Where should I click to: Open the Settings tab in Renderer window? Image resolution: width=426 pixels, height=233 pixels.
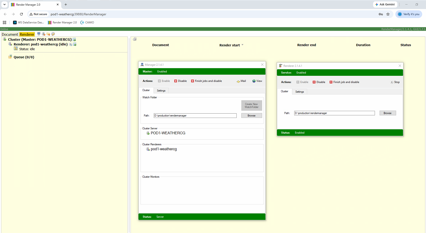click(x=300, y=92)
